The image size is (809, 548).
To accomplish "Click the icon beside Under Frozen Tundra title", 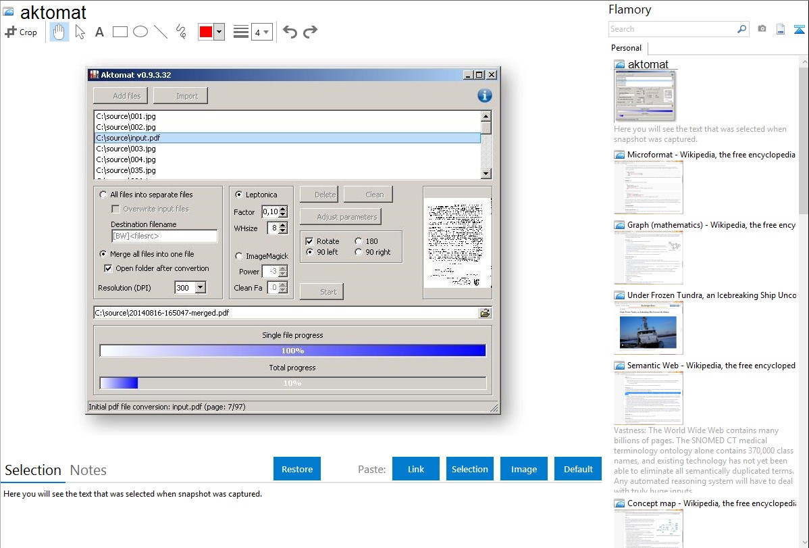I will tap(619, 295).
